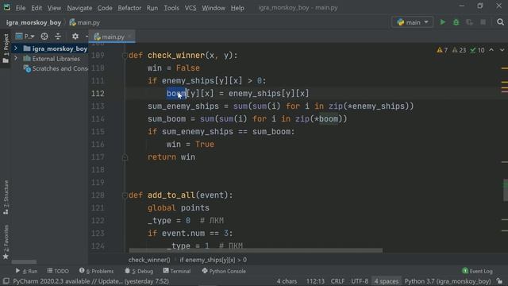Image resolution: width=508 pixels, height=286 pixels.
Task: Open the Favorites tool window side button
Action: pos(6,242)
